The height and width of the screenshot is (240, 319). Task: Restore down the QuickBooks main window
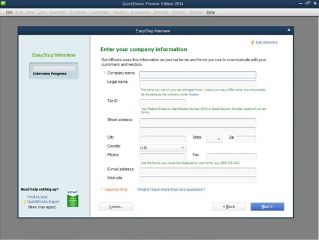308,3
